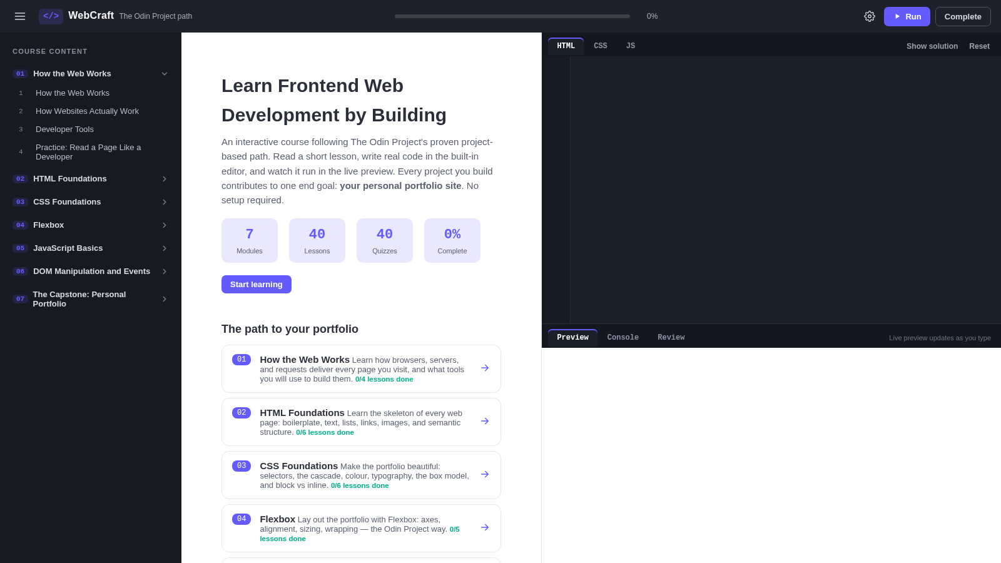1001x563 pixels.
Task: Open Developer Tools lesson
Action: pos(91,129)
